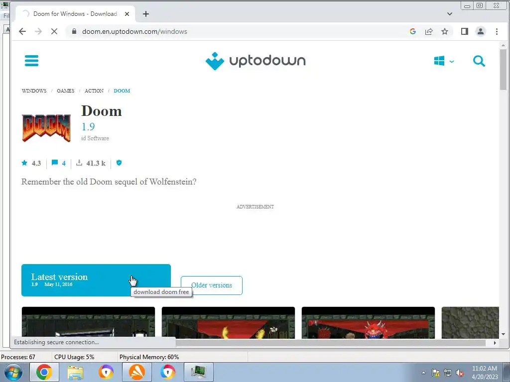
Task: Open Chrome three-dot menu
Action: pyautogui.click(x=497, y=31)
